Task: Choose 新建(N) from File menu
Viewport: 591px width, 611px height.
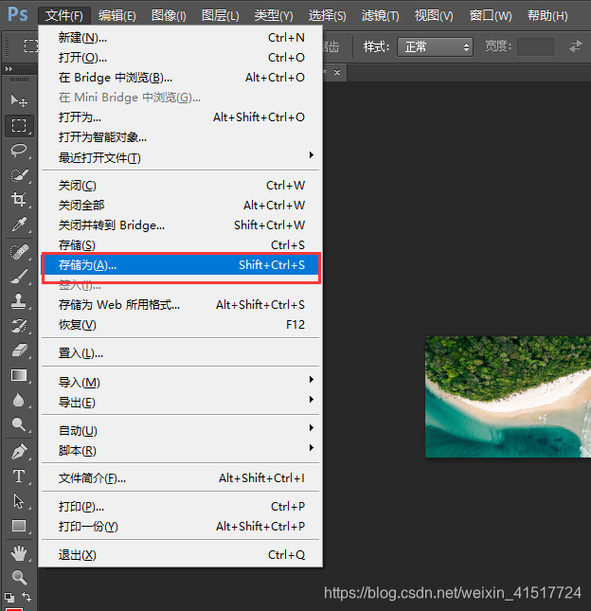Action: click(181, 37)
